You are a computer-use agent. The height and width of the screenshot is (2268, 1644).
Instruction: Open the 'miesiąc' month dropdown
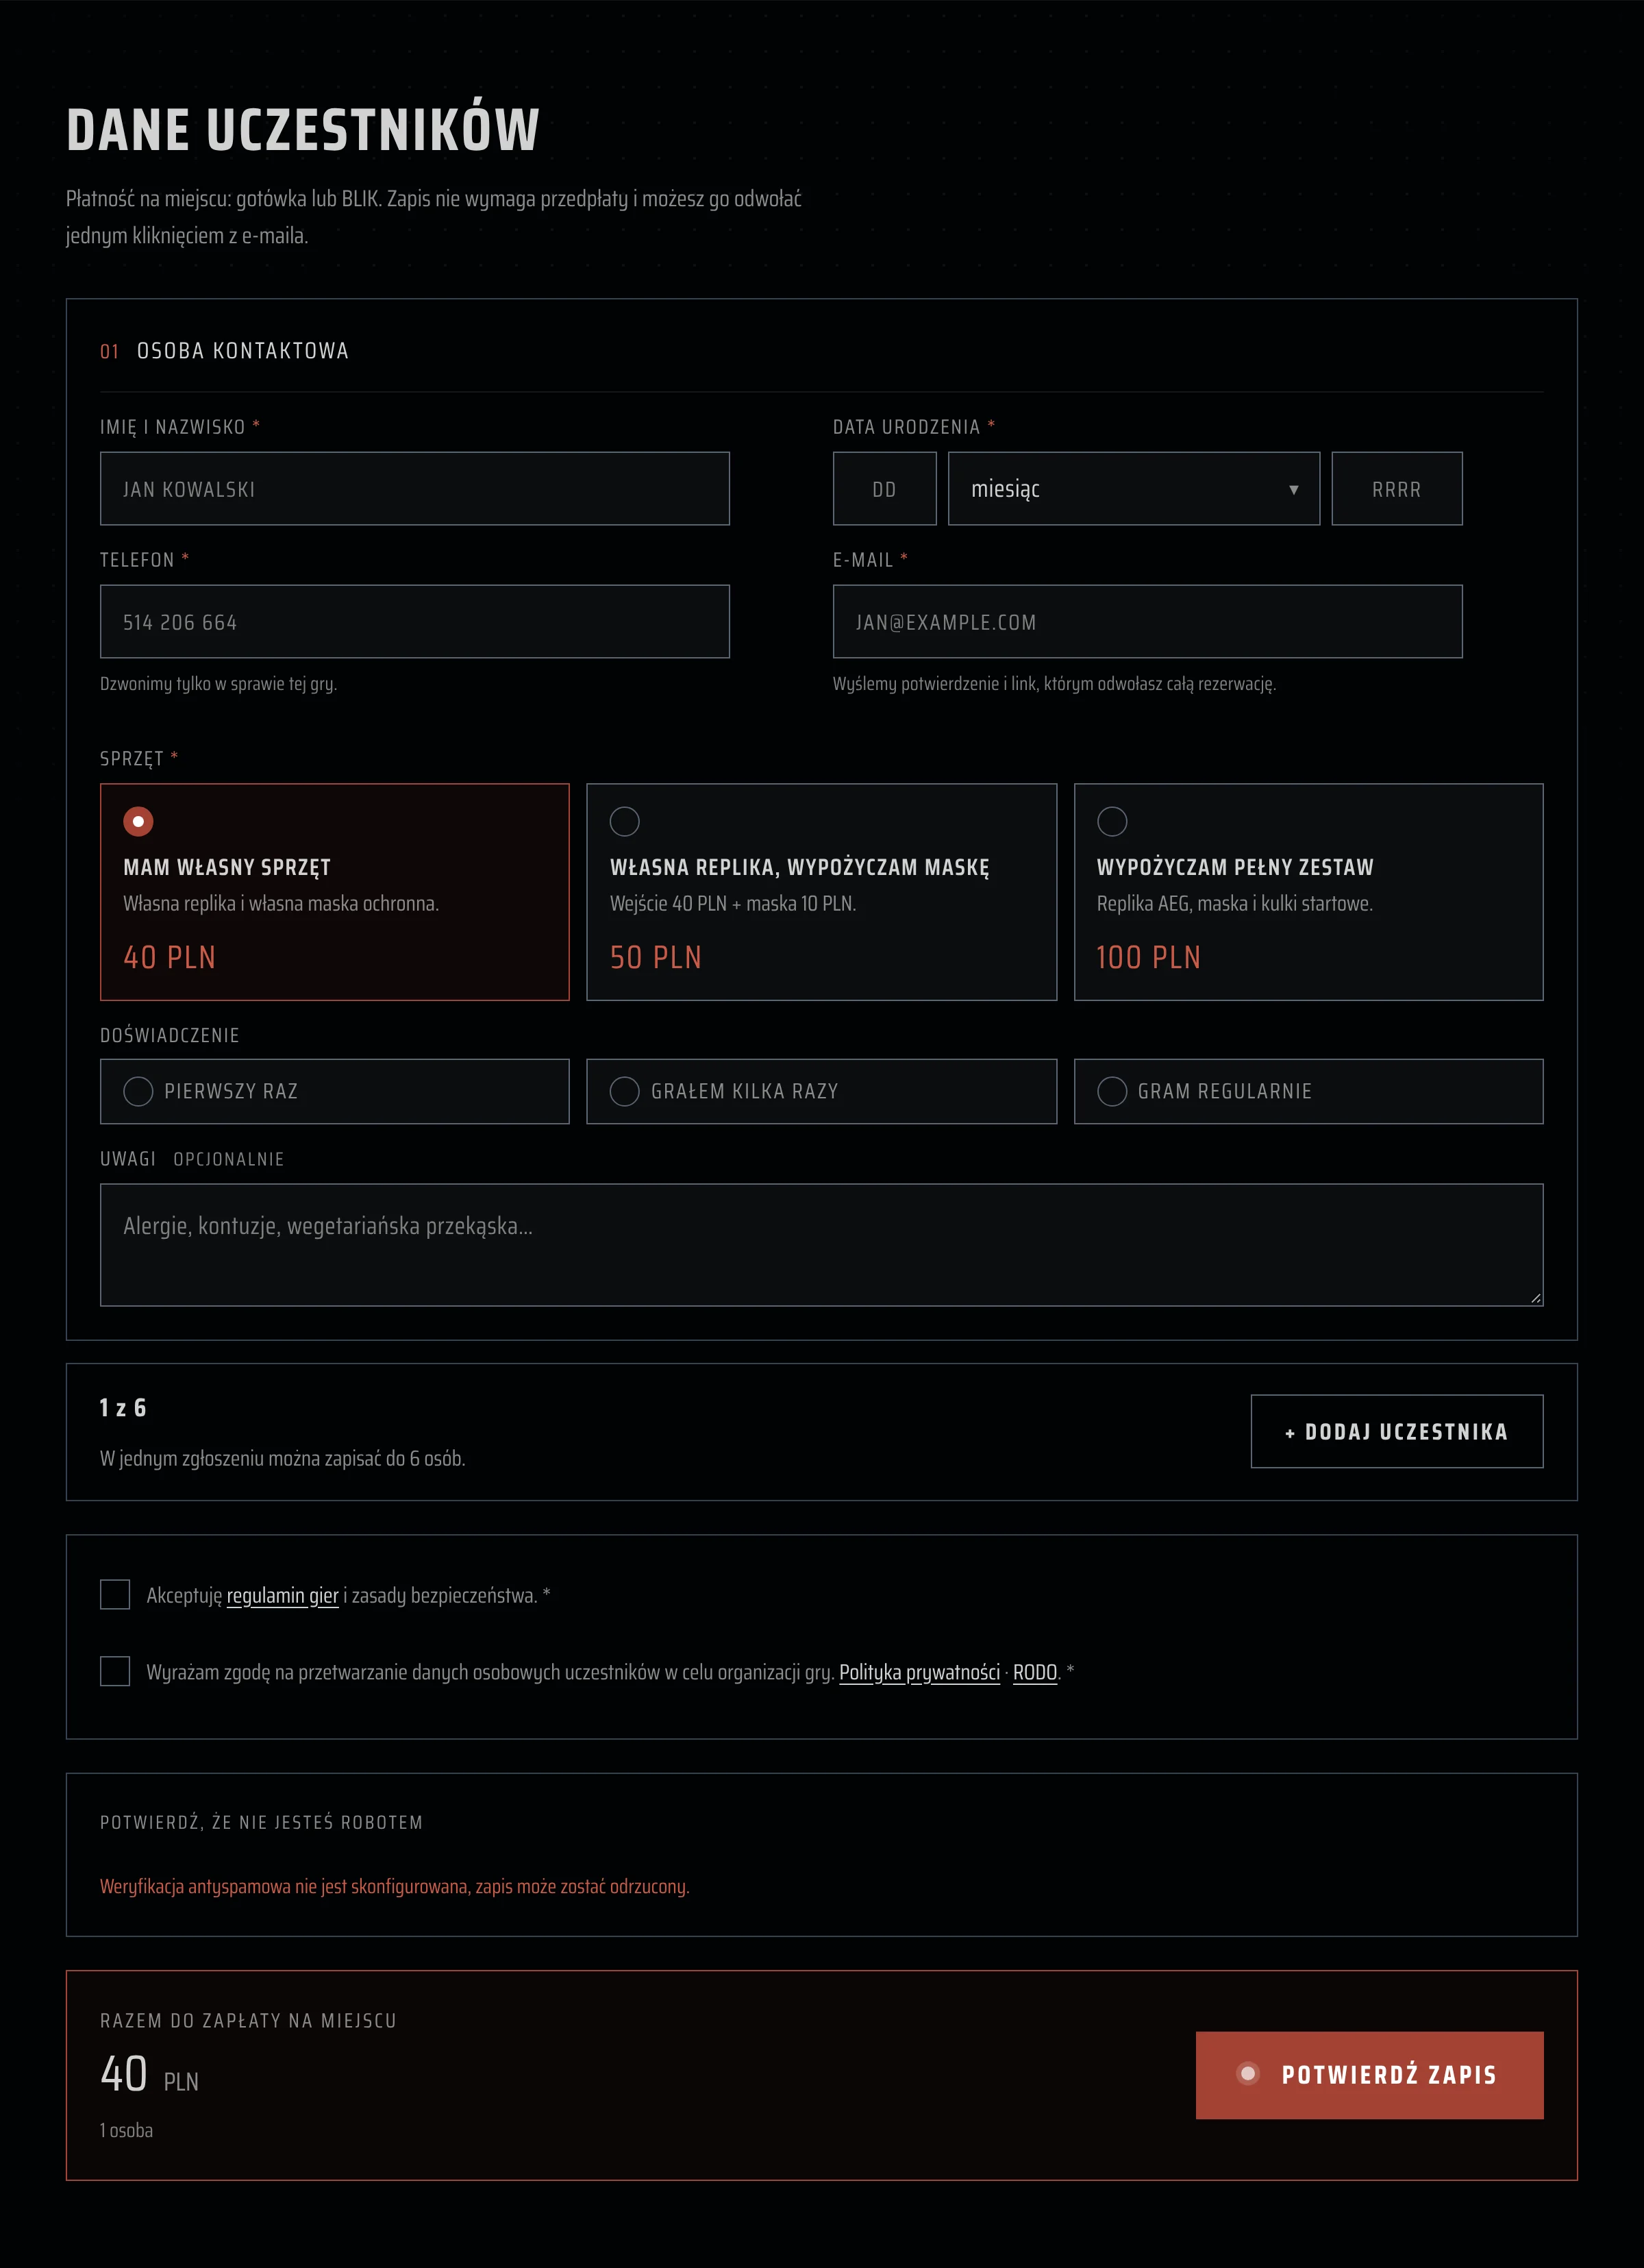point(1134,489)
